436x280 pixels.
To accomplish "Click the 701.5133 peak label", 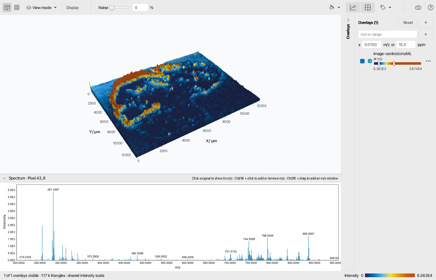I will pyautogui.click(x=231, y=251).
